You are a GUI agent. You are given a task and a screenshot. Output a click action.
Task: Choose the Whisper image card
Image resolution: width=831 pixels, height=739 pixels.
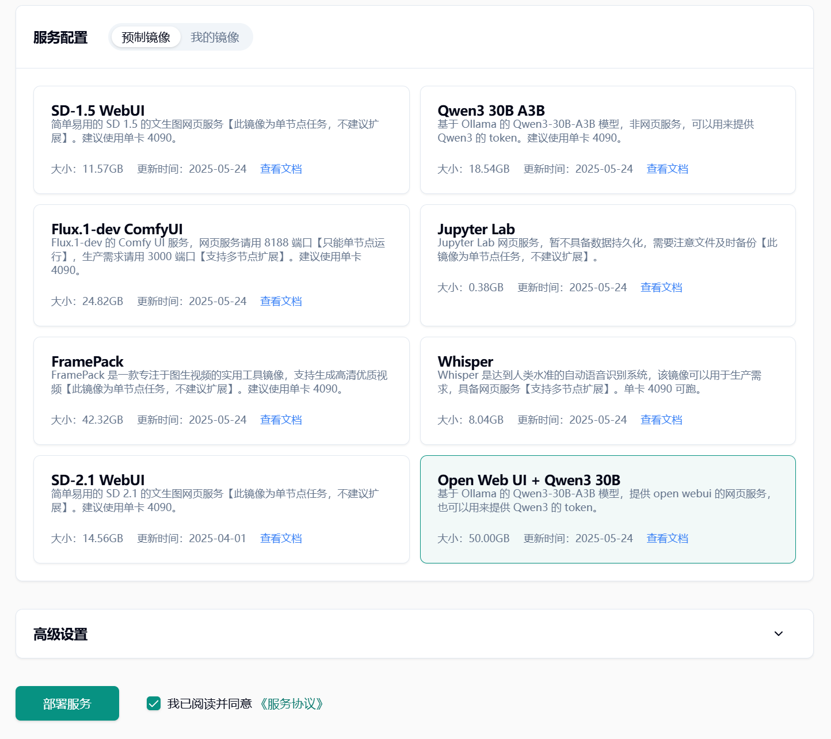(x=607, y=390)
